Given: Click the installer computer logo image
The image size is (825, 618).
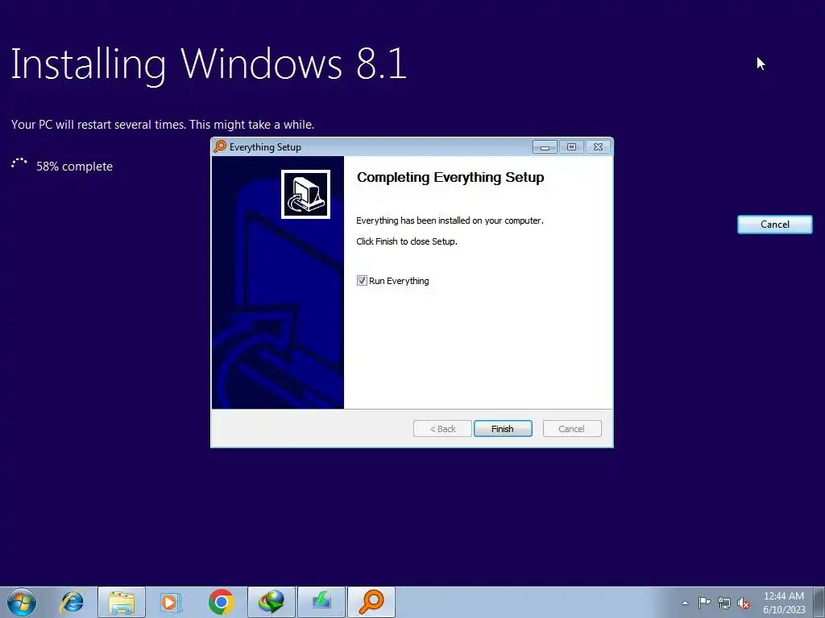Looking at the screenshot, I should 305,194.
